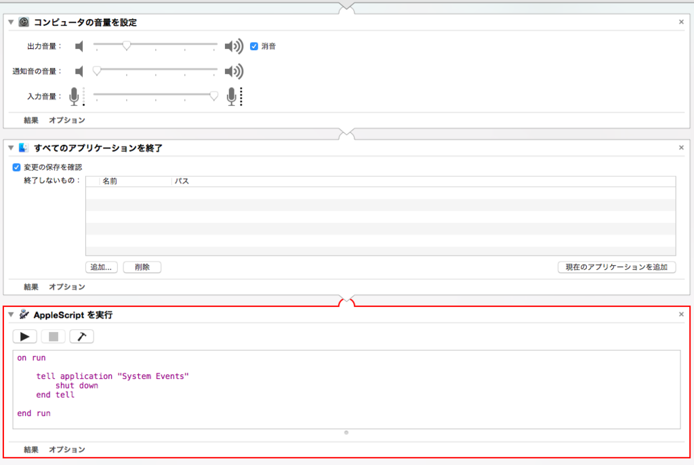Click the loud alert volume speaker icon
The height and width of the screenshot is (465, 694).
pyautogui.click(x=234, y=71)
